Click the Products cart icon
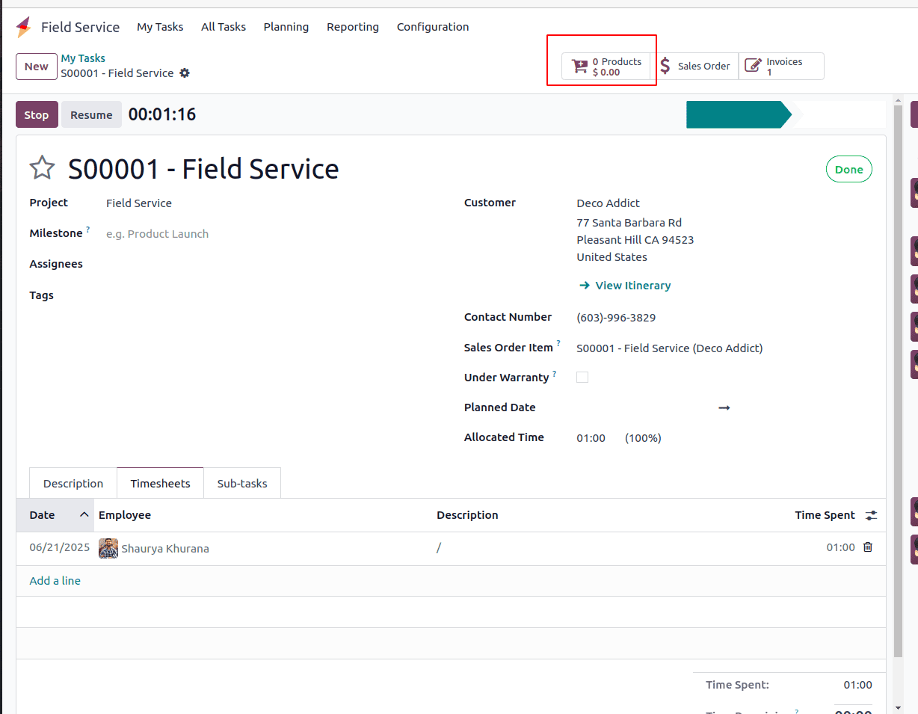Image resolution: width=918 pixels, height=714 pixels. click(x=579, y=67)
